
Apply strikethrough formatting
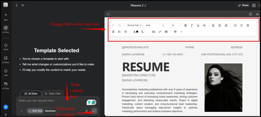click(x=204, y=25)
